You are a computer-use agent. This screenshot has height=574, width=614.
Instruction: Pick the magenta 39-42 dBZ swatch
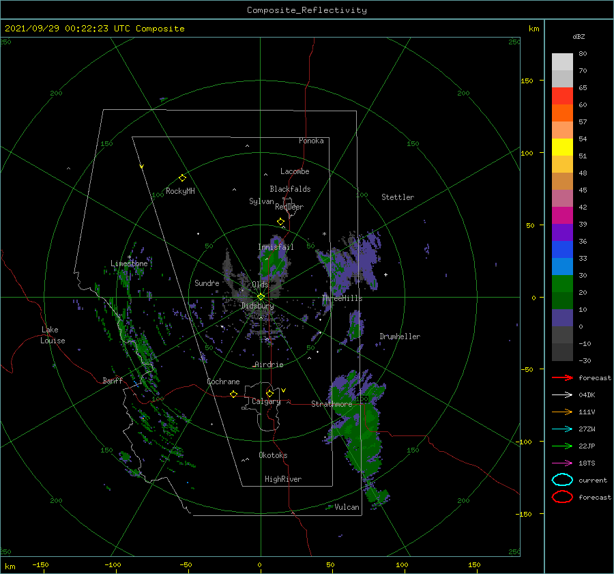point(562,216)
